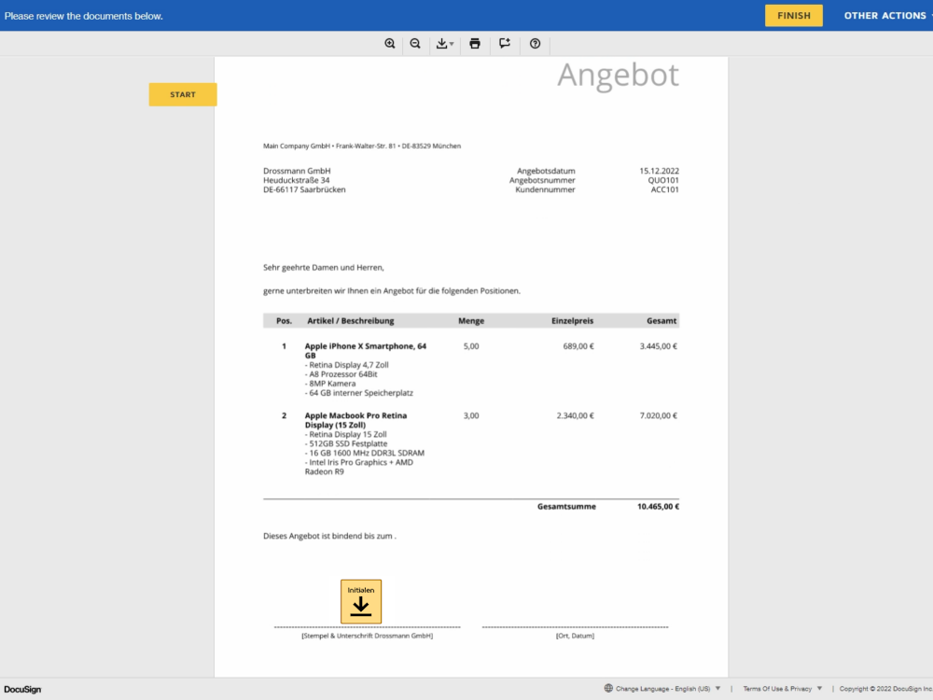Click the quantity 3,00
Screen dimensions: 933x700
coord(471,415)
